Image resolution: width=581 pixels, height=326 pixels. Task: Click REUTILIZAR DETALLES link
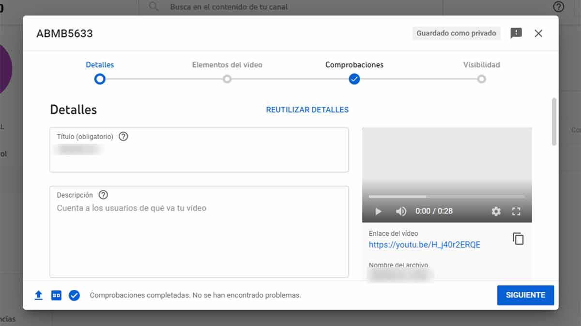(307, 110)
